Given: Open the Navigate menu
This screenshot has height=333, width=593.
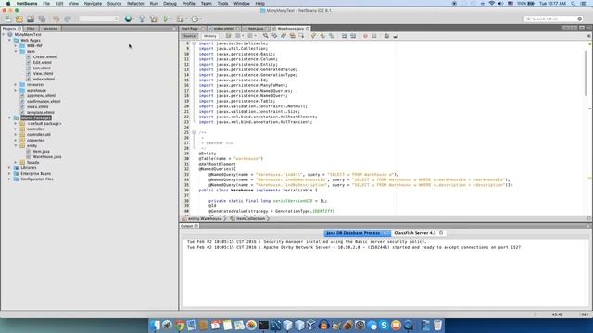Looking at the screenshot, I should point(93,4).
